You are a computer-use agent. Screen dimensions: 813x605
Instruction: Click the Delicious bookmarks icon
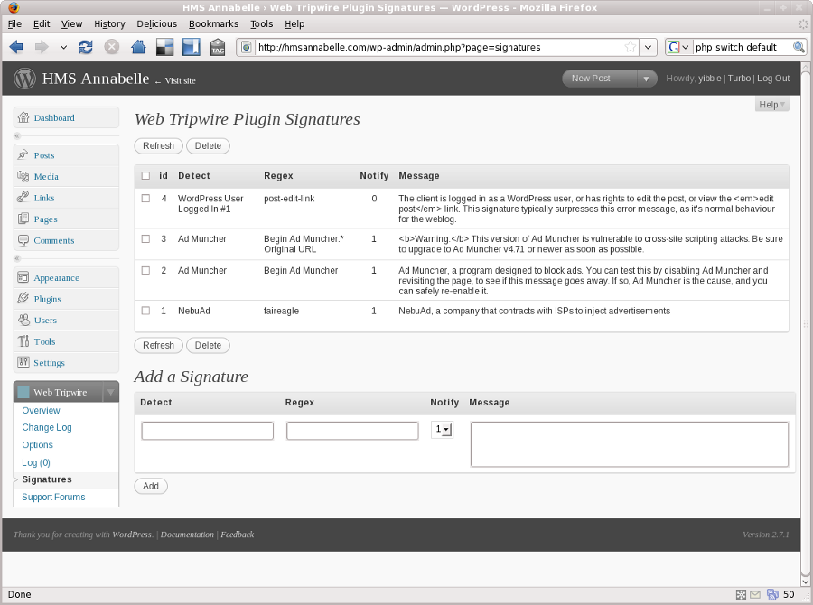point(165,47)
